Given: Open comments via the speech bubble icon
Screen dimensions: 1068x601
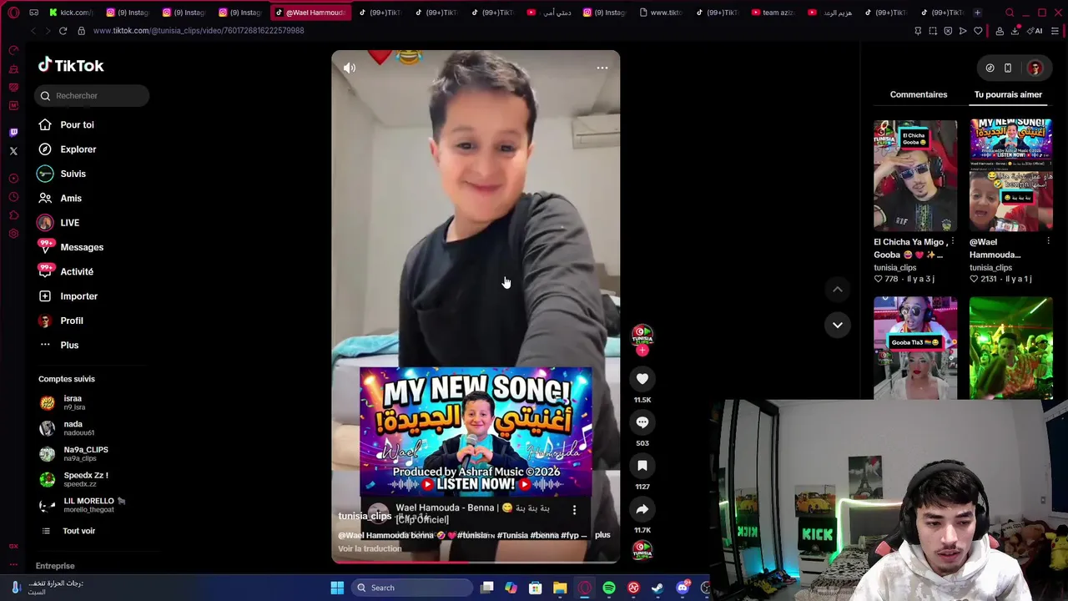Looking at the screenshot, I should coord(642,422).
